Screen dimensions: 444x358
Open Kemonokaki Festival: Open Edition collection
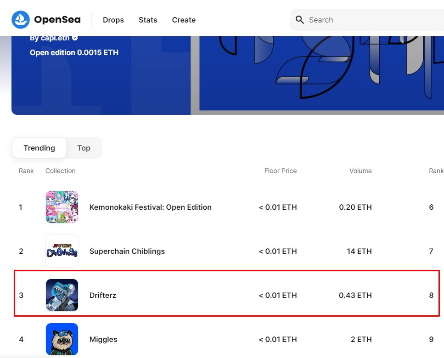pyautogui.click(x=150, y=207)
